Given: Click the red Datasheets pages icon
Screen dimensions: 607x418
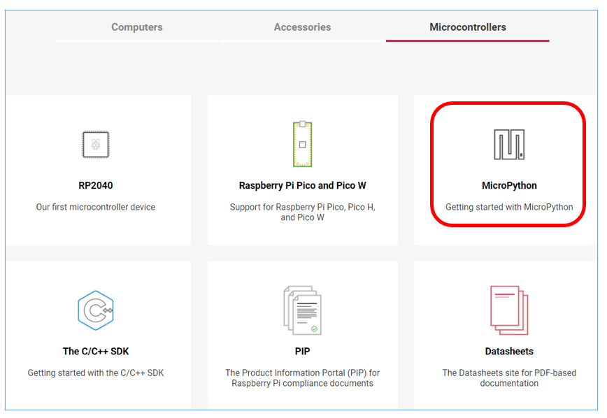Looking at the screenshot, I should [509, 310].
